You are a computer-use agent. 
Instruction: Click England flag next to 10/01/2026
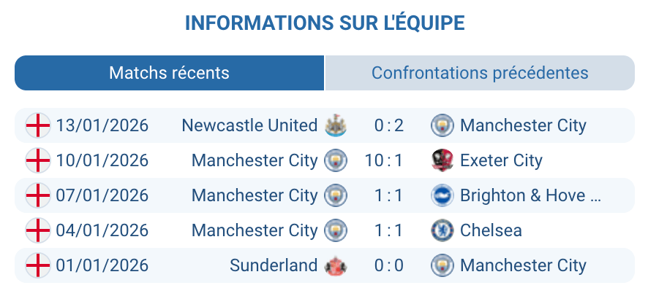(x=37, y=160)
